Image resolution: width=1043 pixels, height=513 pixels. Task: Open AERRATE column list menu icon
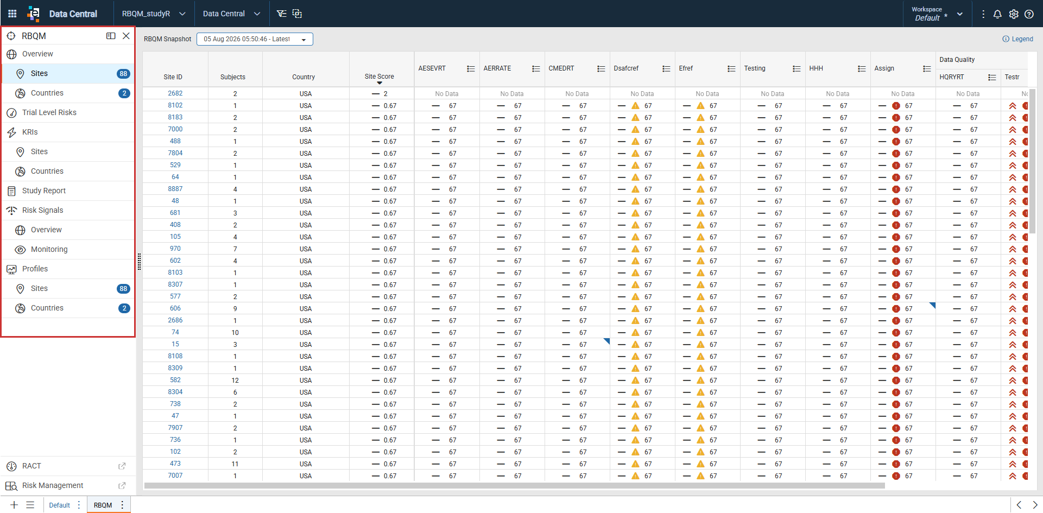point(536,68)
